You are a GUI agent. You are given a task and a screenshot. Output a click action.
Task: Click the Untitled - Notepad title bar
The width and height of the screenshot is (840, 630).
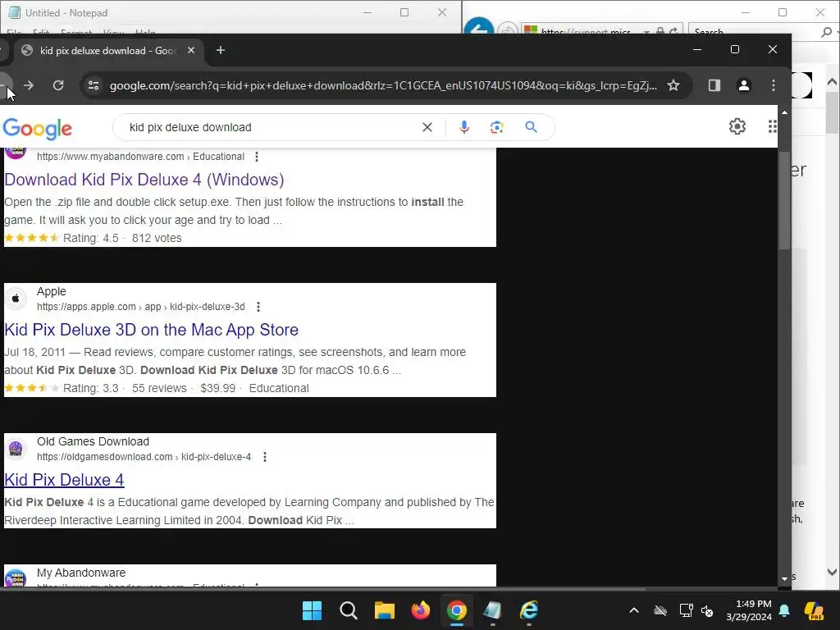click(x=182, y=12)
